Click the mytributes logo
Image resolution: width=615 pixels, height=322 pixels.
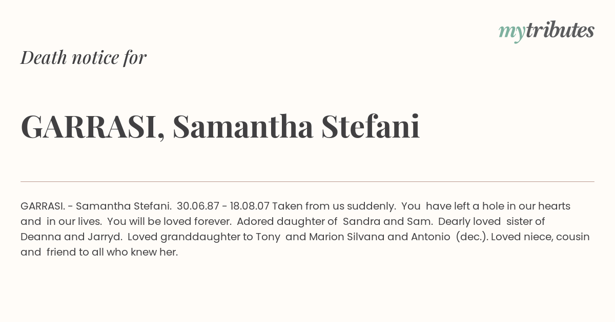point(546,32)
